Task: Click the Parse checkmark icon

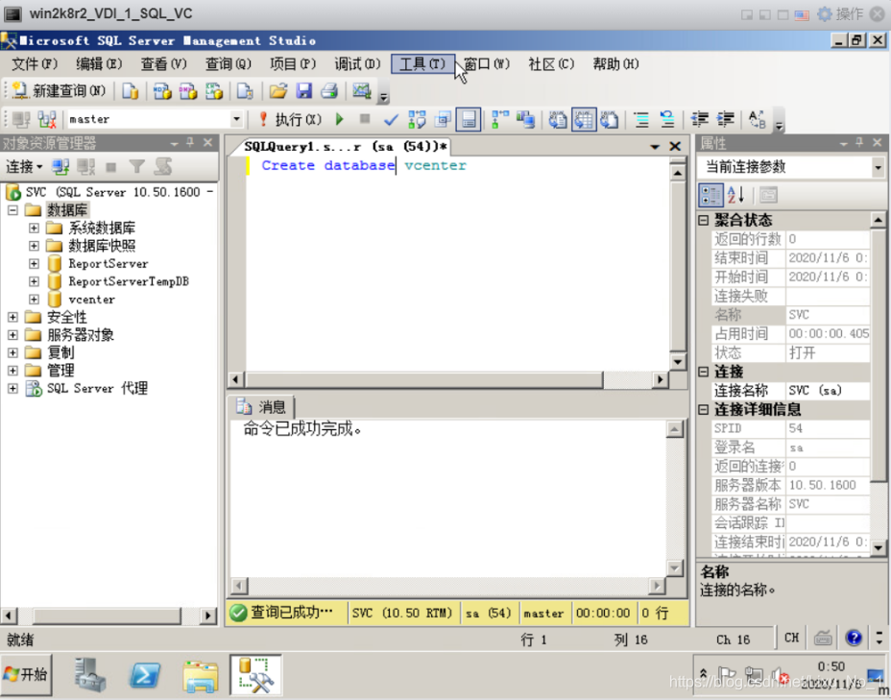Action: pos(391,119)
